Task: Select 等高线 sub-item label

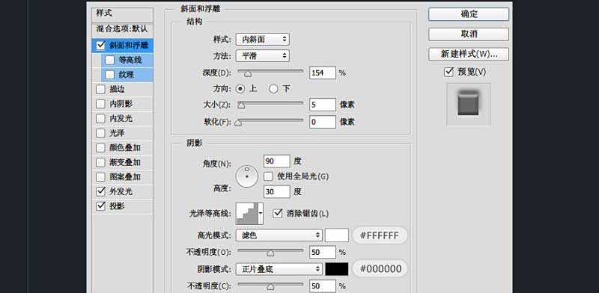Action: coord(130,60)
